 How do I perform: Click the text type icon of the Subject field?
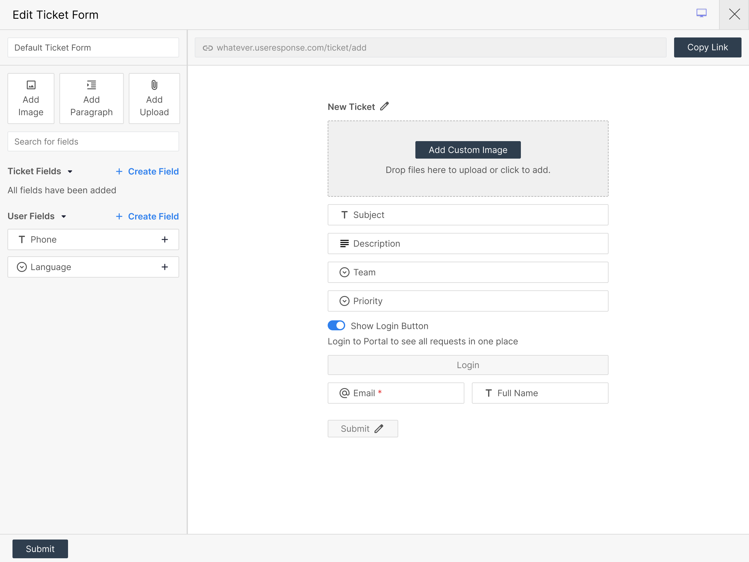click(344, 215)
